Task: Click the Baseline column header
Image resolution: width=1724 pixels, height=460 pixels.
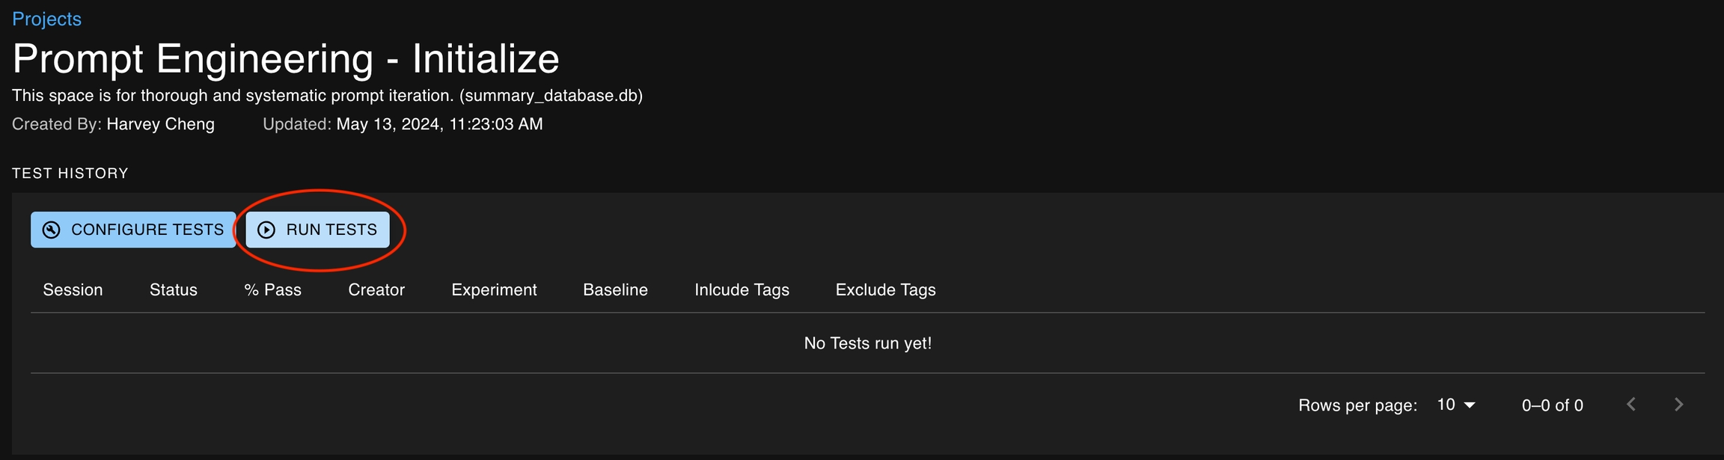Action: (615, 289)
